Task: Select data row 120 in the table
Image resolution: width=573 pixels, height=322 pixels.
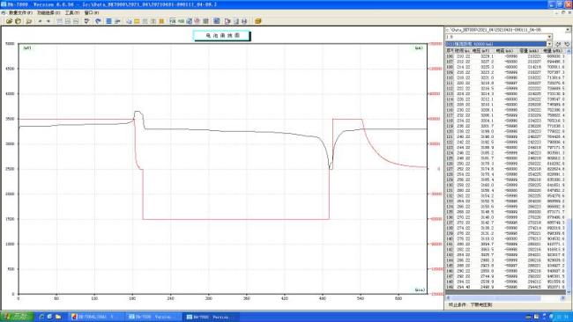Action: tap(505, 131)
